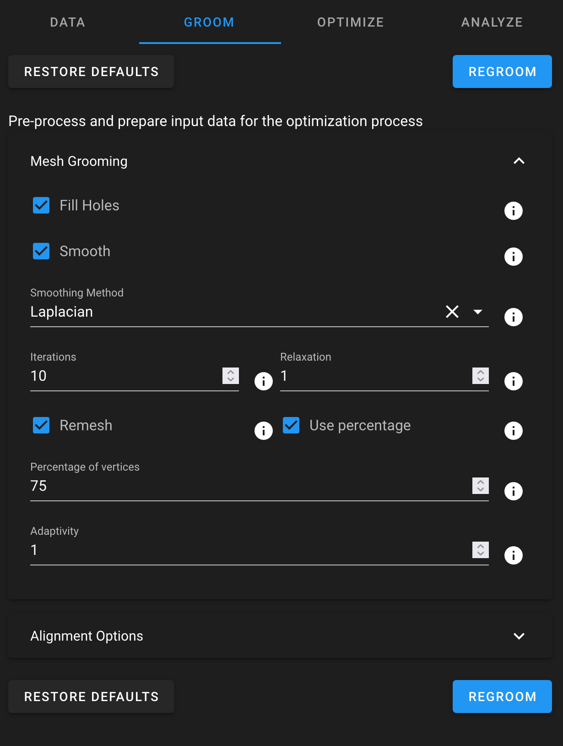This screenshot has width=563, height=746.
Task: View info icon next to Iterations
Action: [x=263, y=381]
